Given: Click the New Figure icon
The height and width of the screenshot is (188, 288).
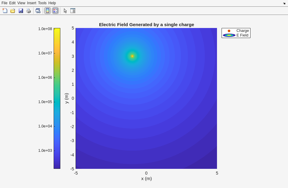Looking at the screenshot, I should click(x=5, y=11).
